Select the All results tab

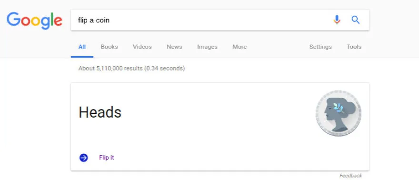82,47
